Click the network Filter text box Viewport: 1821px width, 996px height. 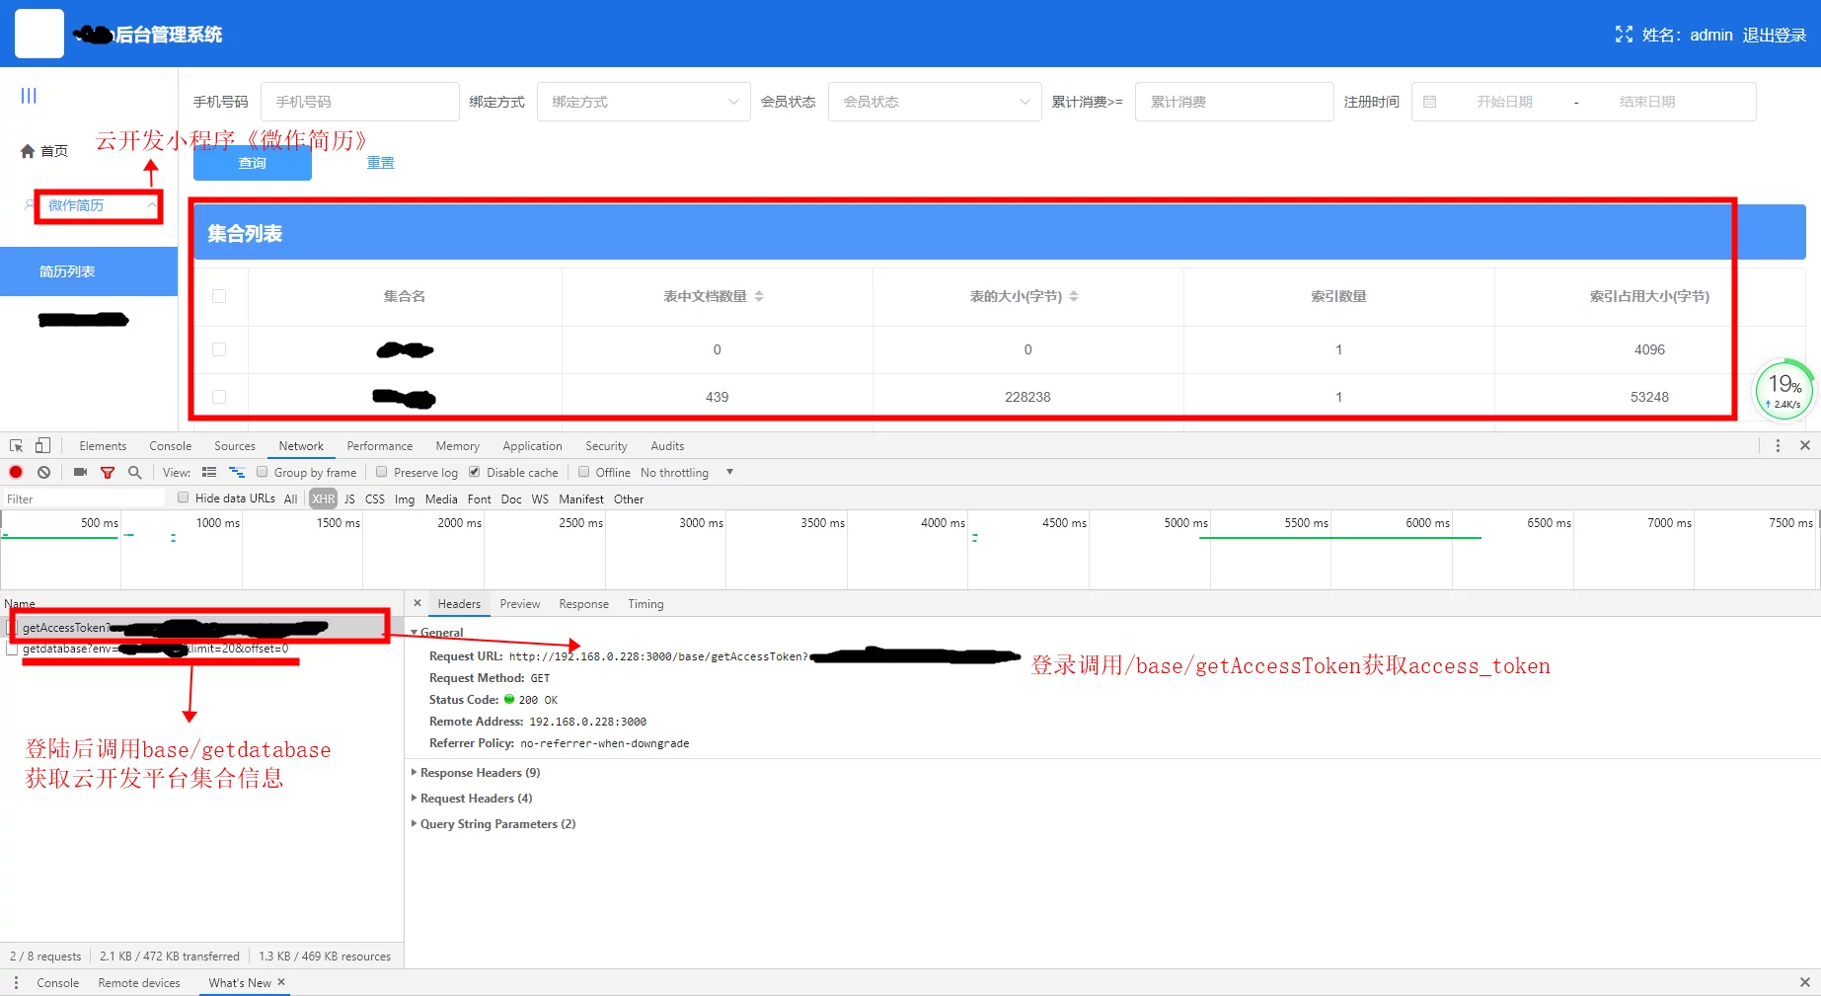(x=83, y=499)
